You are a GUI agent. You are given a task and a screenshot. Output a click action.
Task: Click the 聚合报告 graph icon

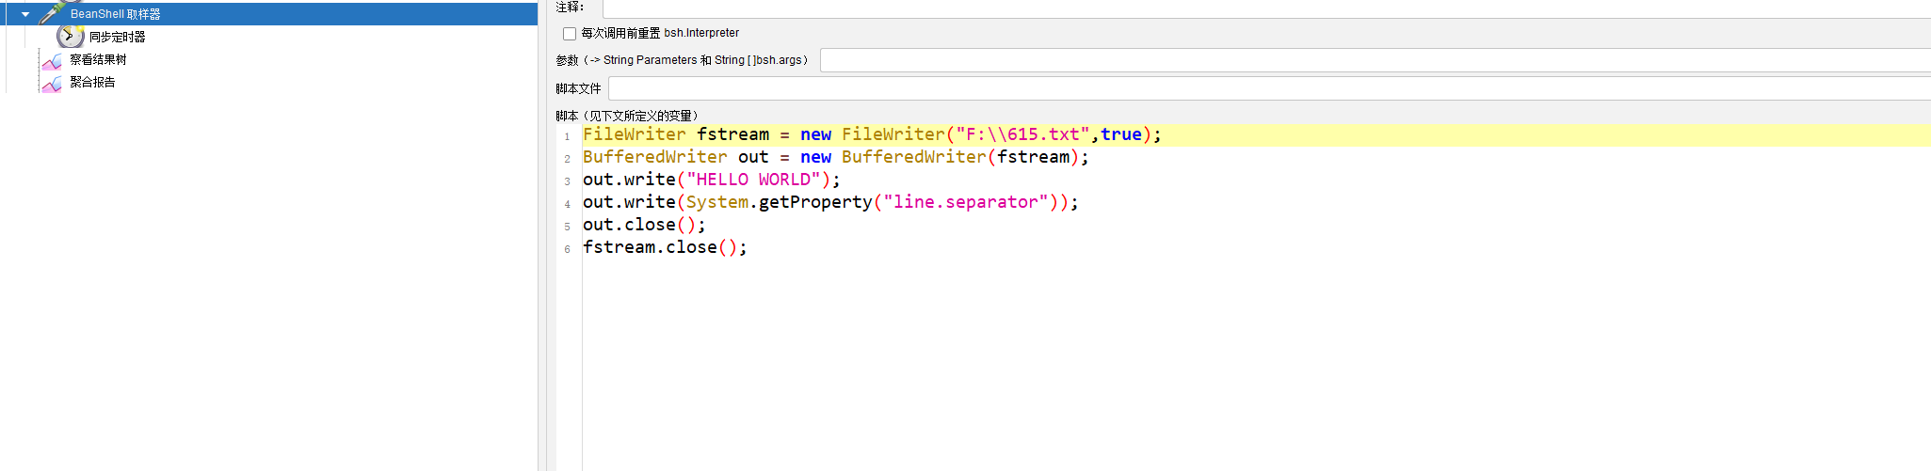(52, 84)
